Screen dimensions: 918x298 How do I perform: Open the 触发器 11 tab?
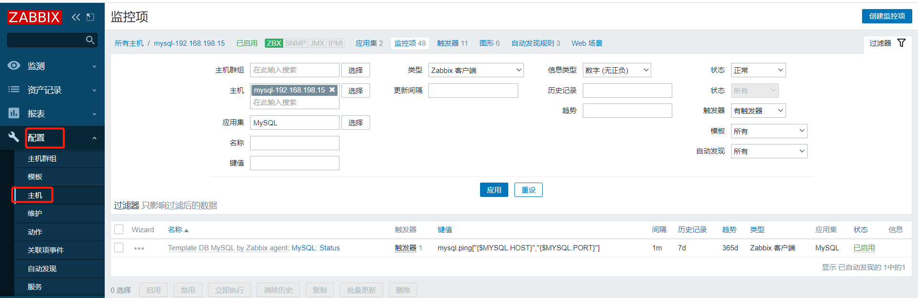(x=452, y=43)
